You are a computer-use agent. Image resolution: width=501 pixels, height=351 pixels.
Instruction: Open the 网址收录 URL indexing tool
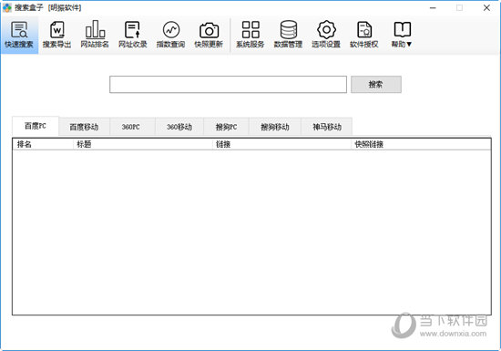coord(133,35)
